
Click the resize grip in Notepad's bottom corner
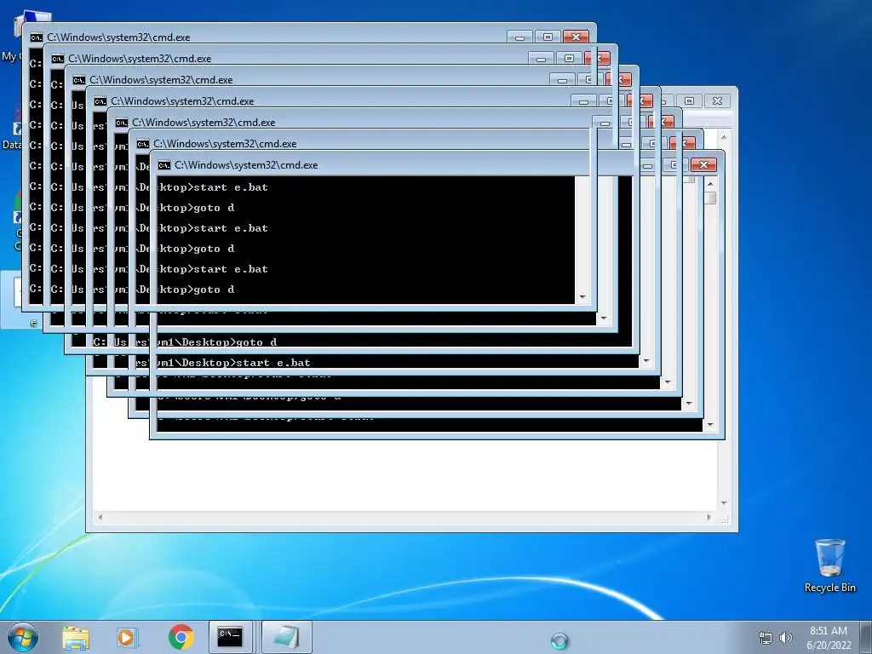click(x=725, y=519)
